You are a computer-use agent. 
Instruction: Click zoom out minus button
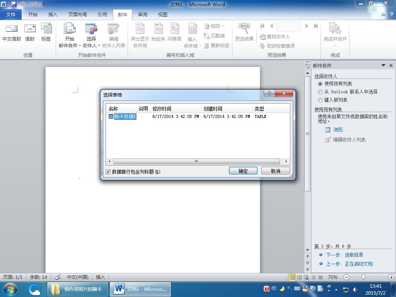[x=346, y=277]
